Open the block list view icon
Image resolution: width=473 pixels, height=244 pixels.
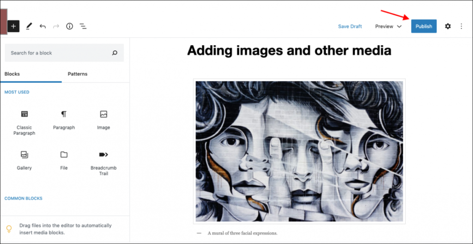click(x=83, y=26)
